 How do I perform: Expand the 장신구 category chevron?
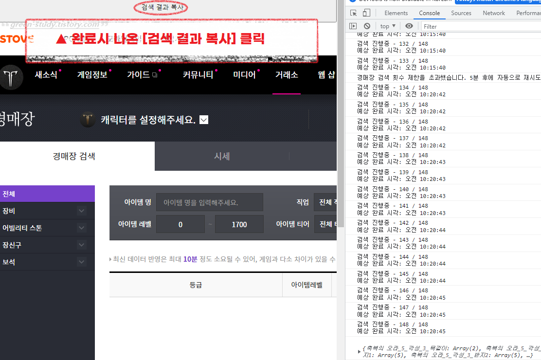(81, 245)
